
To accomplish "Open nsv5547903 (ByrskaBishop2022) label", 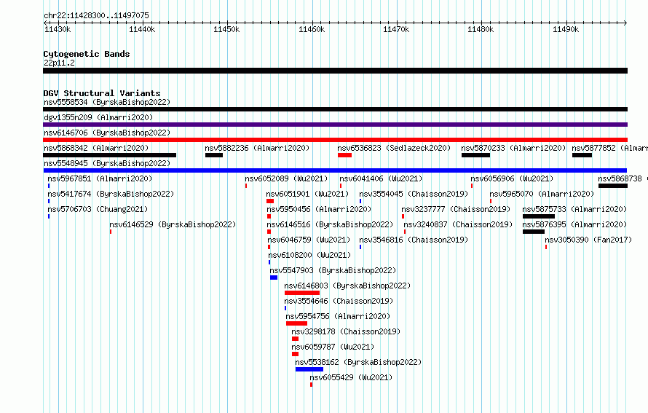I will click(333, 270).
